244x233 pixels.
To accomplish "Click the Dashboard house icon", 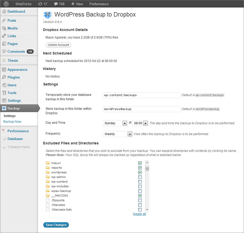I will point(4,11).
